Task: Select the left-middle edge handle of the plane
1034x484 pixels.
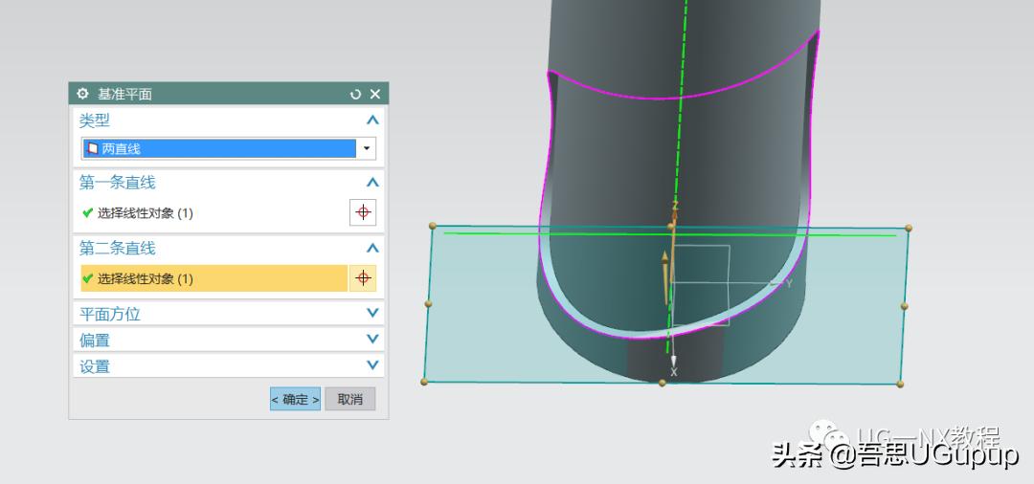Action: click(x=428, y=304)
